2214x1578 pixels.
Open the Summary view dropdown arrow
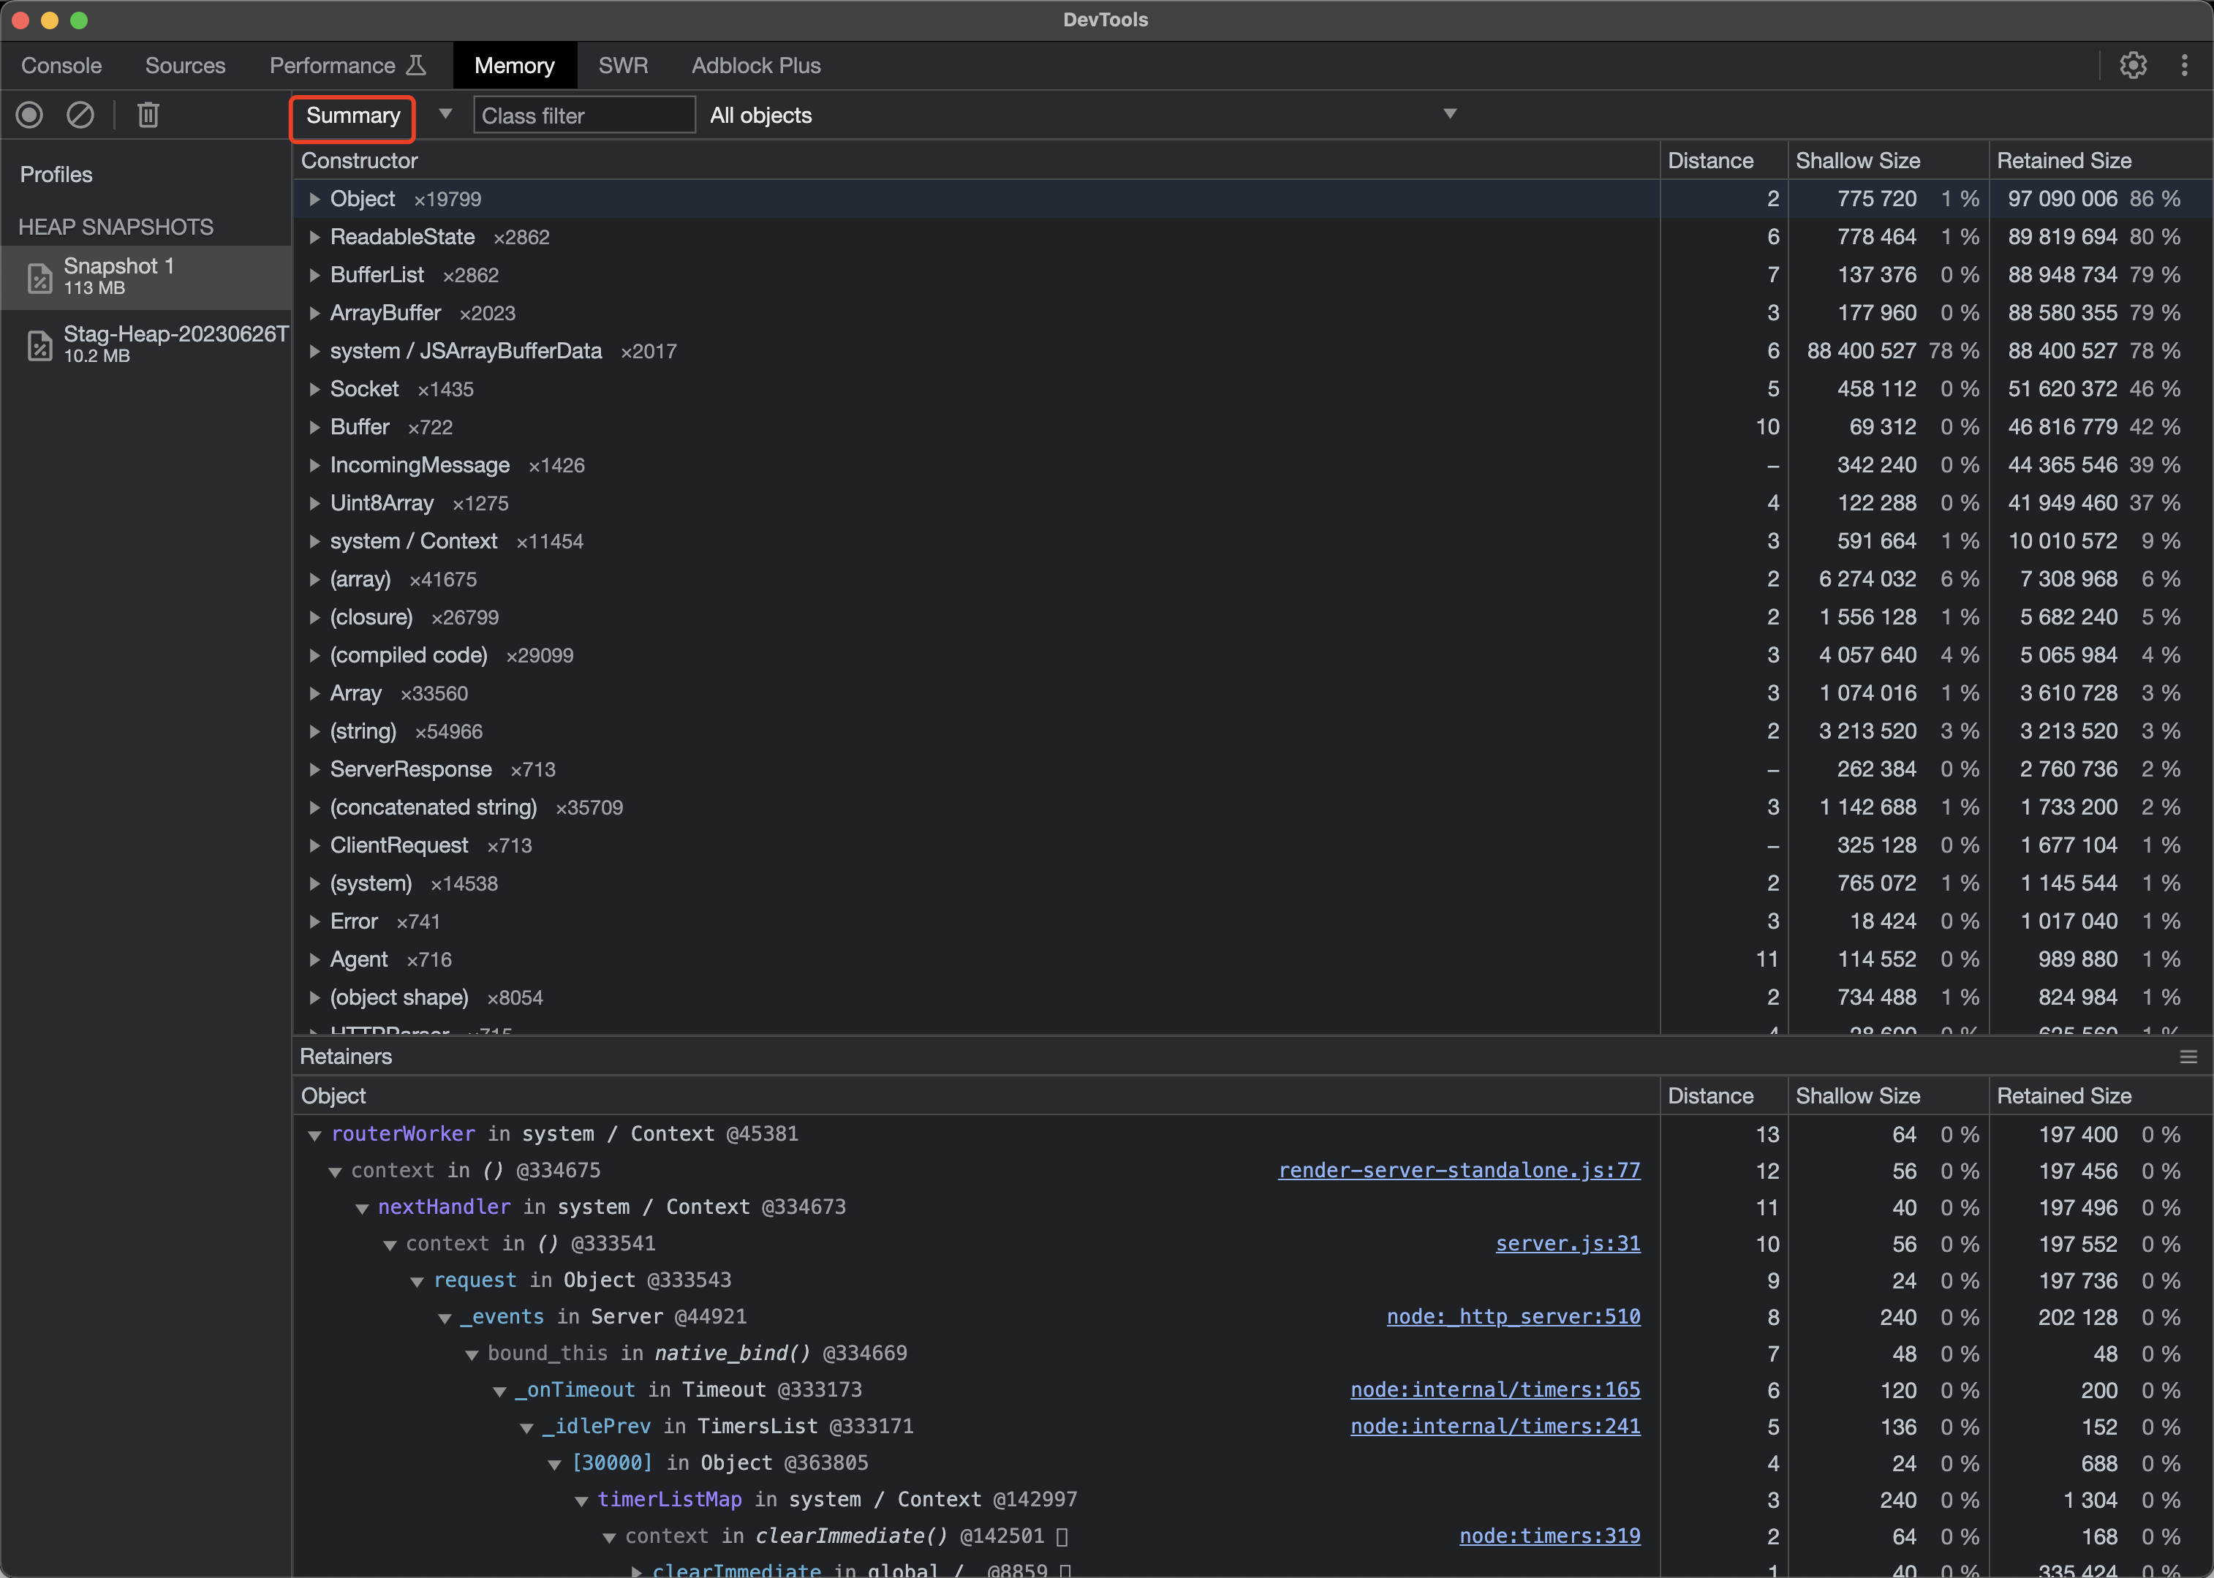pos(445,113)
